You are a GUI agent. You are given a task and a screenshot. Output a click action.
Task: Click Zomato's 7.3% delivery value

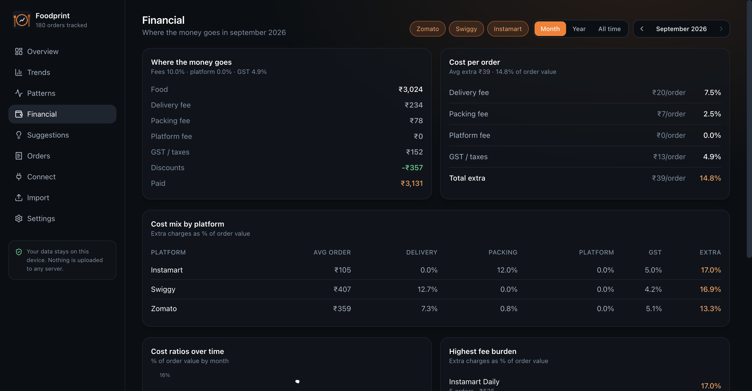click(429, 309)
